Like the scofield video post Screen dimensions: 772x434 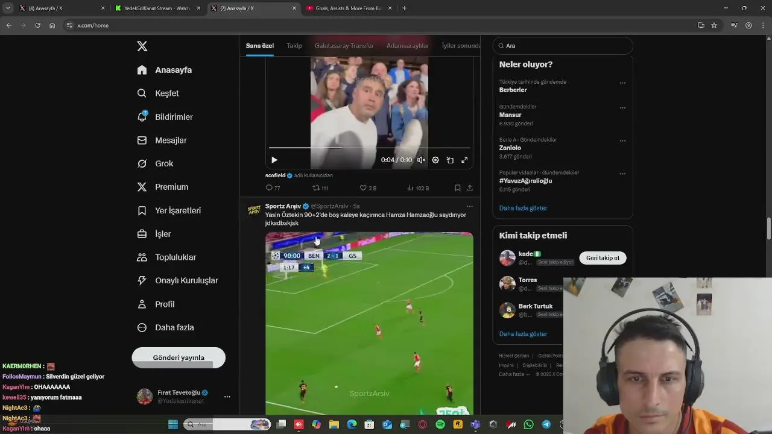[x=368, y=188]
